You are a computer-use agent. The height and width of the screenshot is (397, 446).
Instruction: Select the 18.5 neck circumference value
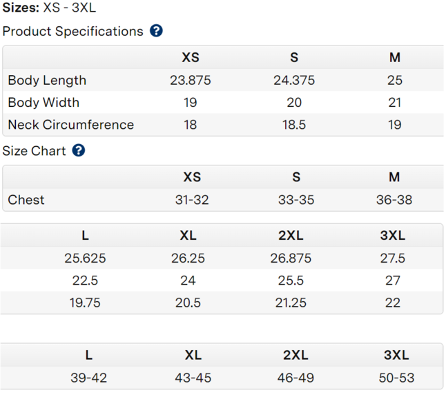pyautogui.click(x=294, y=125)
